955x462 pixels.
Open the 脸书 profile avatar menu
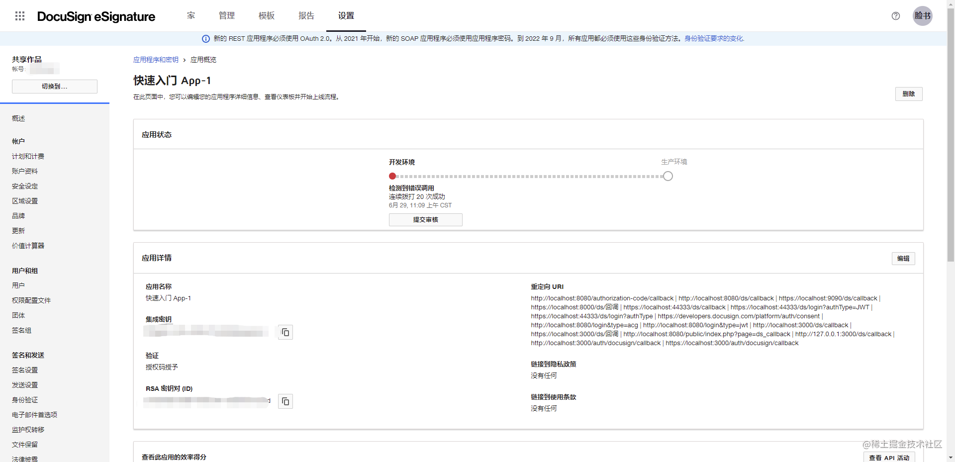923,15
